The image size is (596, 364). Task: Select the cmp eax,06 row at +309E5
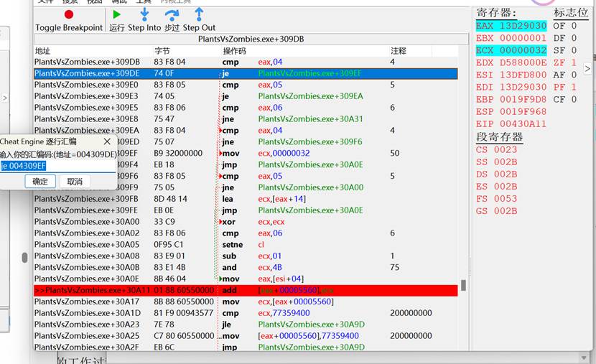(x=246, y=108)
